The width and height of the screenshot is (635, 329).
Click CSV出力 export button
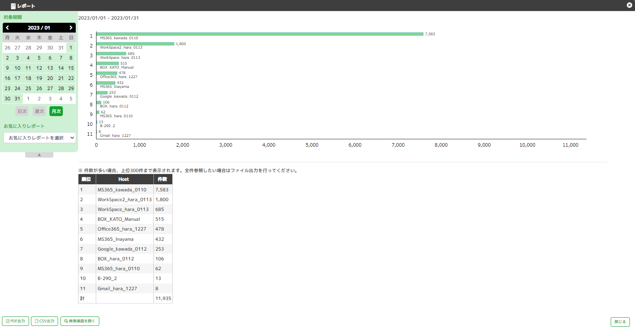point(45,321)
